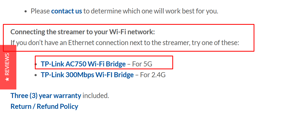Click the word 'Policy' in refund link

tap(69, 106)
